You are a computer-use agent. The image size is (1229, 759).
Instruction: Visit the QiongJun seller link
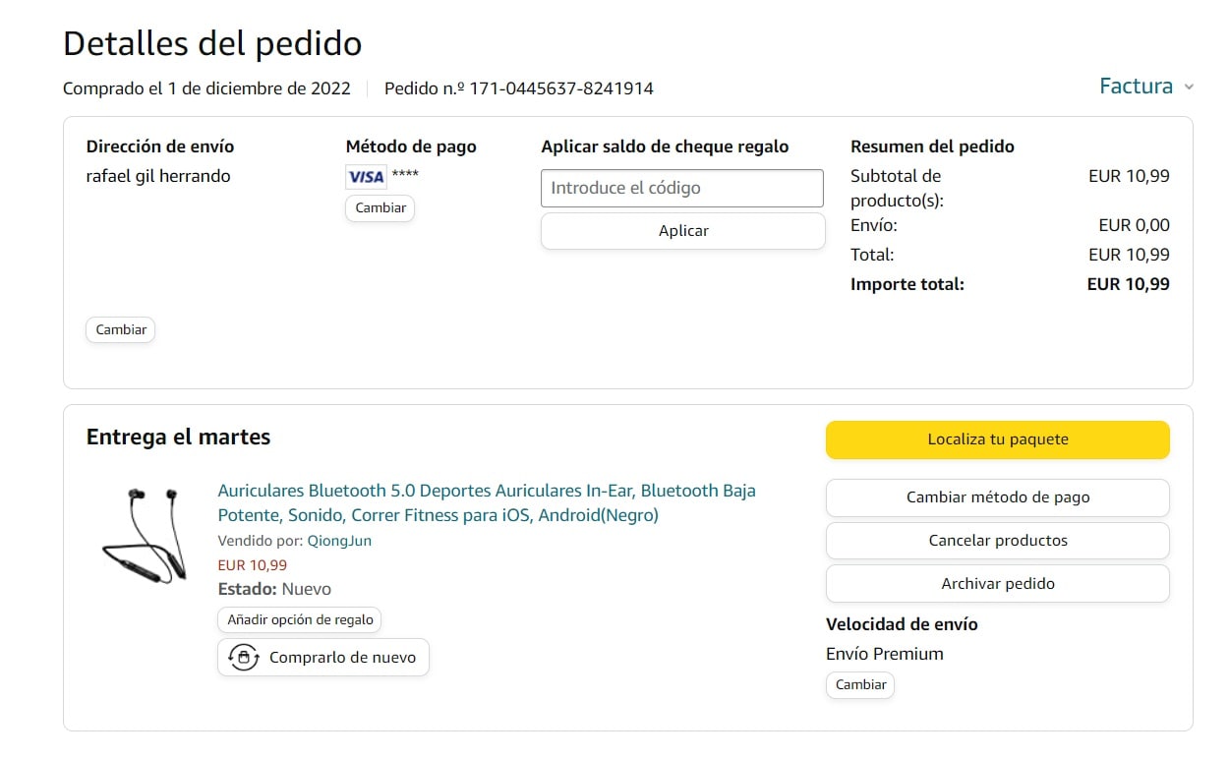[339, 541]
